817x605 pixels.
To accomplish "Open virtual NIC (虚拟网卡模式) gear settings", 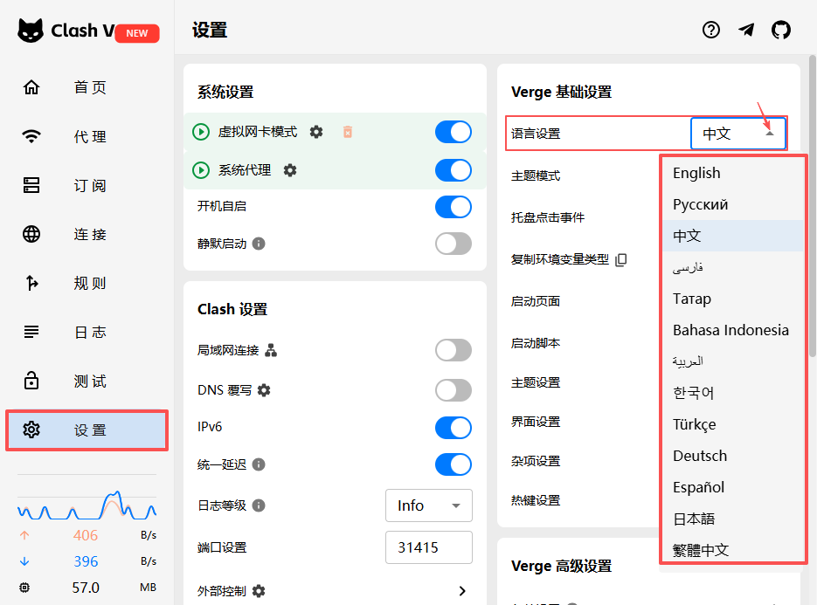I will pos(316,132).
